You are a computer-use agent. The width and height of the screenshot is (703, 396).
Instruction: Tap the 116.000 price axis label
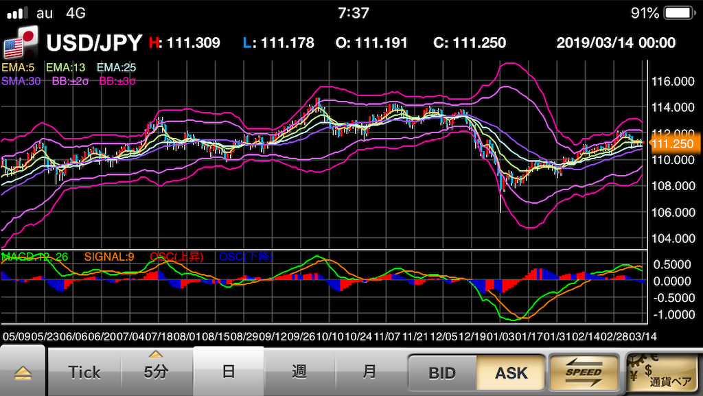(x=673, y=82)
